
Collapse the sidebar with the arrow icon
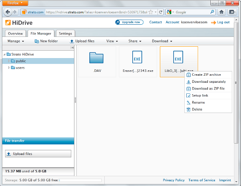tap(72, 47)
